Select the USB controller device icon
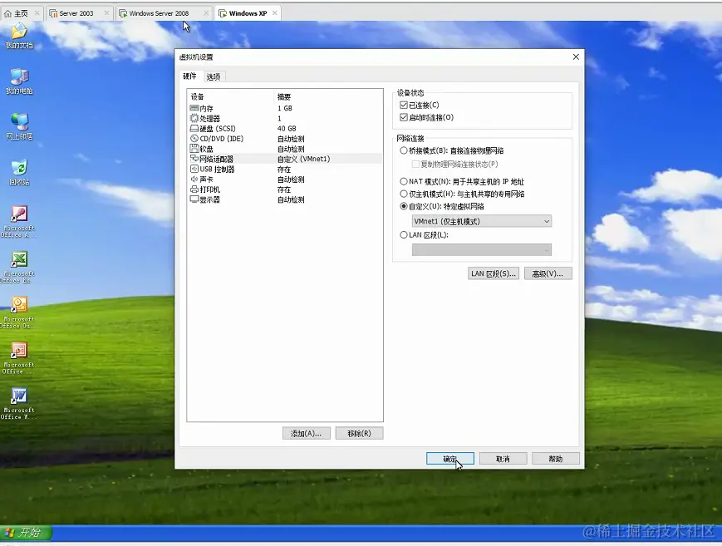The width and height of the screenshot is (722, 546). pos(194,169)
